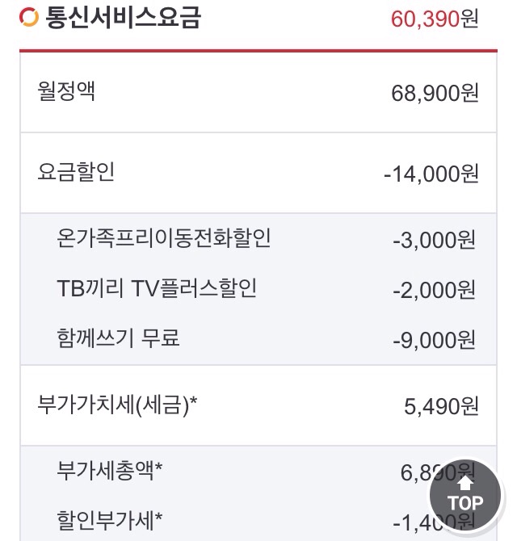Click the 68,900원 monthly fee amount
The image size is (517, 541).
point(435,93)
